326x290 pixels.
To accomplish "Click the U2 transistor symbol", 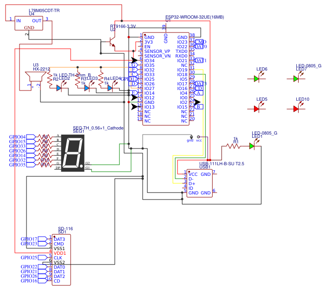I will (x=112, y=44).
